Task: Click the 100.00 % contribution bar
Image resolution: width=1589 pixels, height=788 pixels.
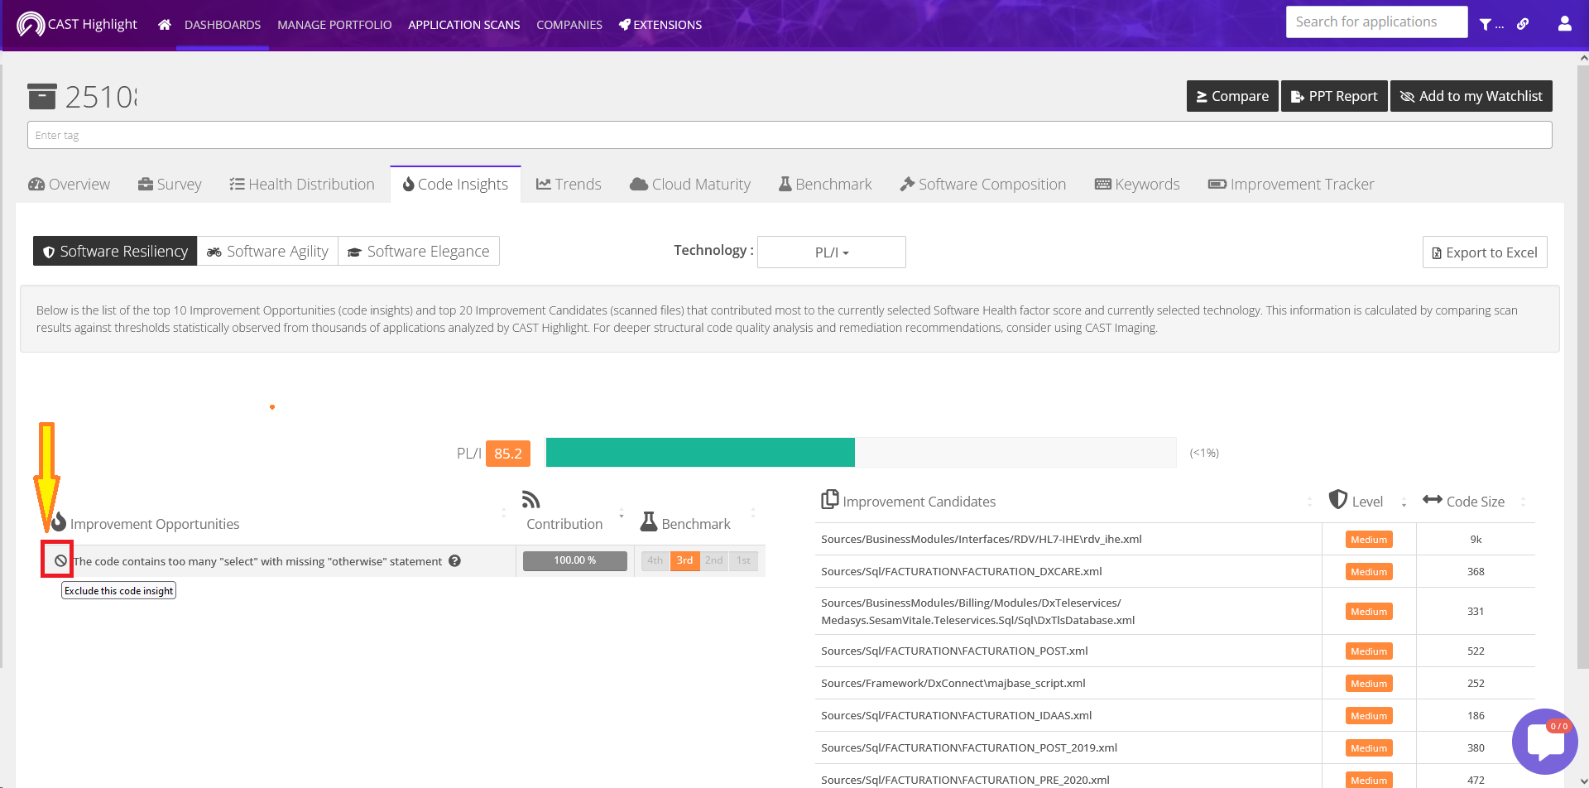Action: coord(575,560)
